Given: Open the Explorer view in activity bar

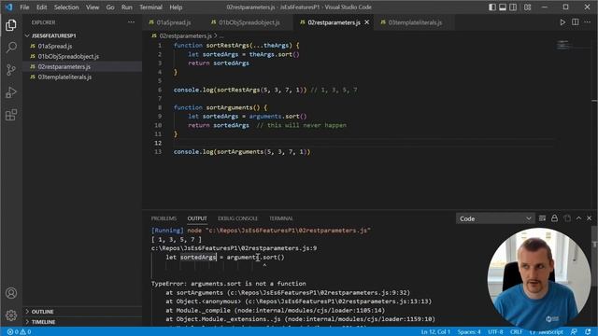Looking at the screenshot, I should pos(11,25).
